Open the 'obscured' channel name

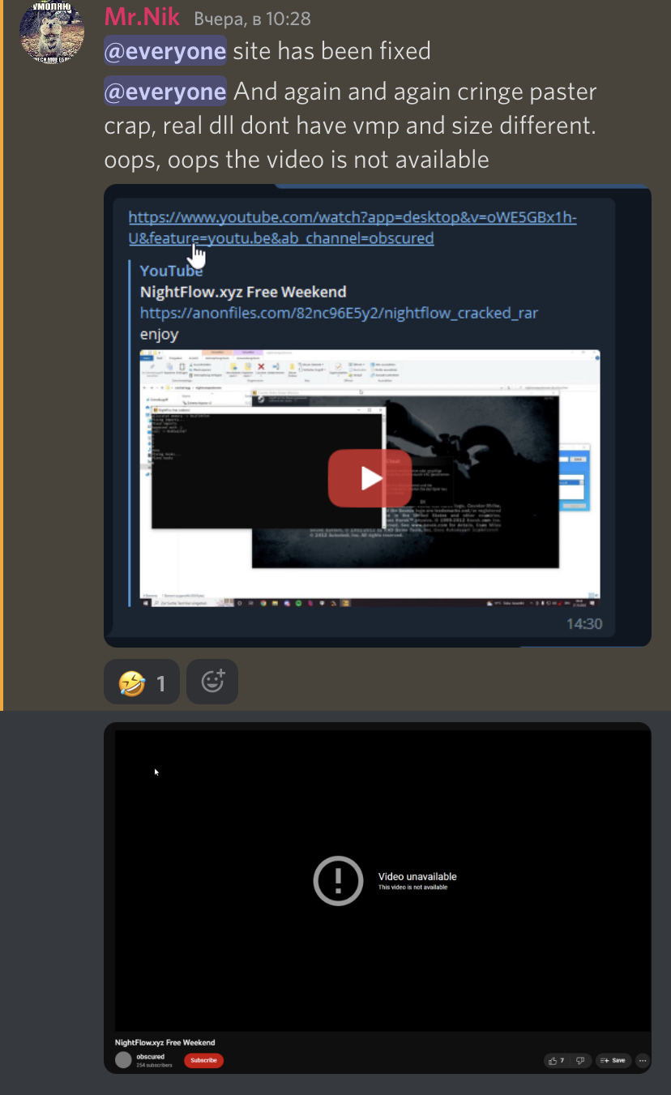151,1057
